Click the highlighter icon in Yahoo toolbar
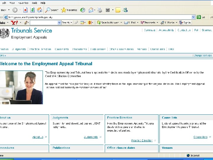The image size is (213, 160). (x=76, y=23)
